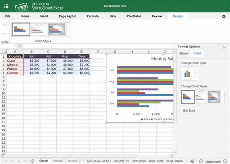
Task: Click the Edit Data button
Action: [189, 110]
